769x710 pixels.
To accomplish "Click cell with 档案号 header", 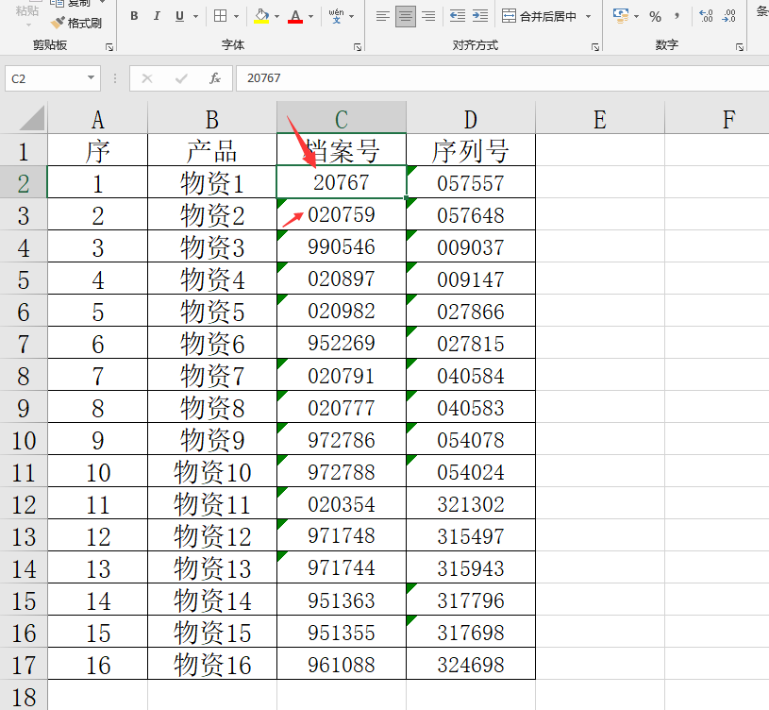I will 342,150.
